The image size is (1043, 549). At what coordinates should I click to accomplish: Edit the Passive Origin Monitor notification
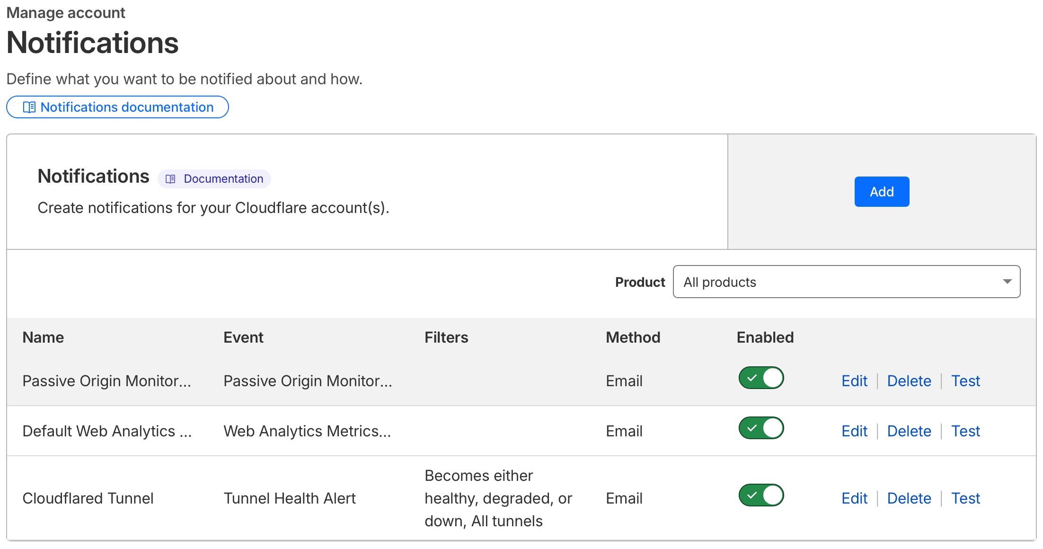tap(854, 381)
